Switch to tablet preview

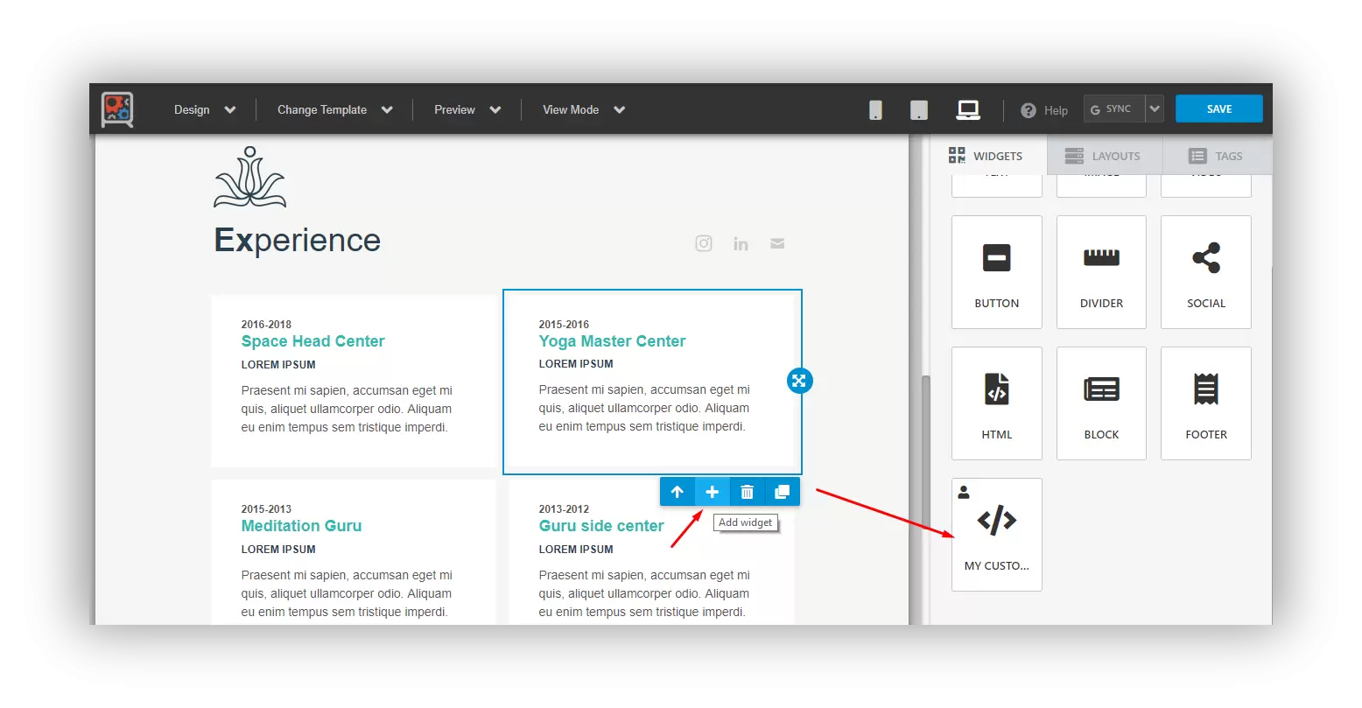tap(918, 110)
